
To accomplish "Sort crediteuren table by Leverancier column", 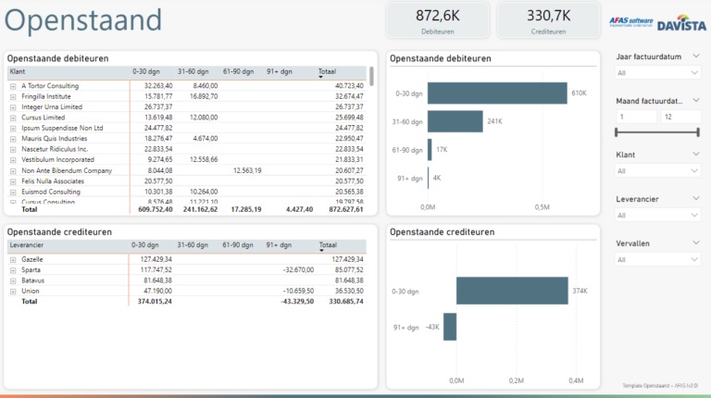I will click(x=27, y=245).
